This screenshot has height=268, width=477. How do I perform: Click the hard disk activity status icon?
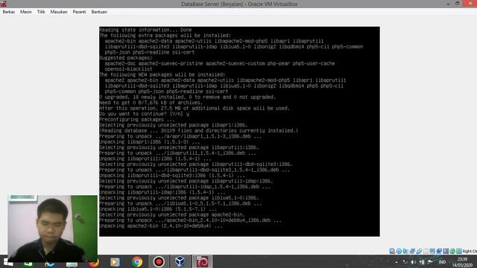pos(392,251)
